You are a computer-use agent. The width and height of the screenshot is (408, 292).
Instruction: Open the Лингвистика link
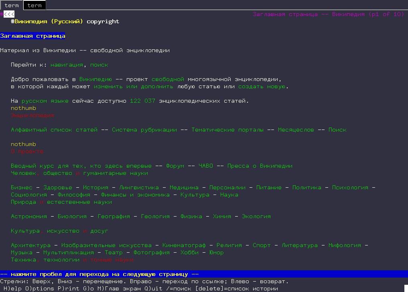coord(139,187)
